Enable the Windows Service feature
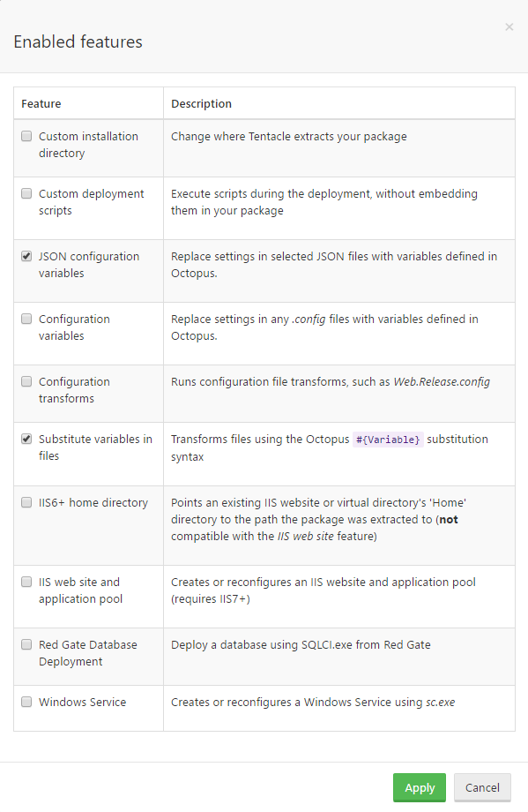 click(x=26, y=702)
